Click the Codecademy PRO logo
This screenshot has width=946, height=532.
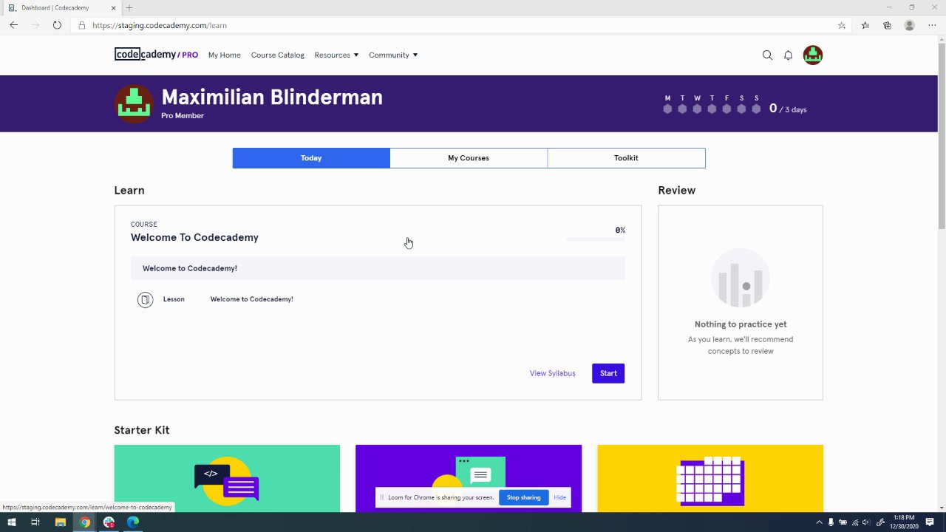pyautogui.click(x=156, y=55)
